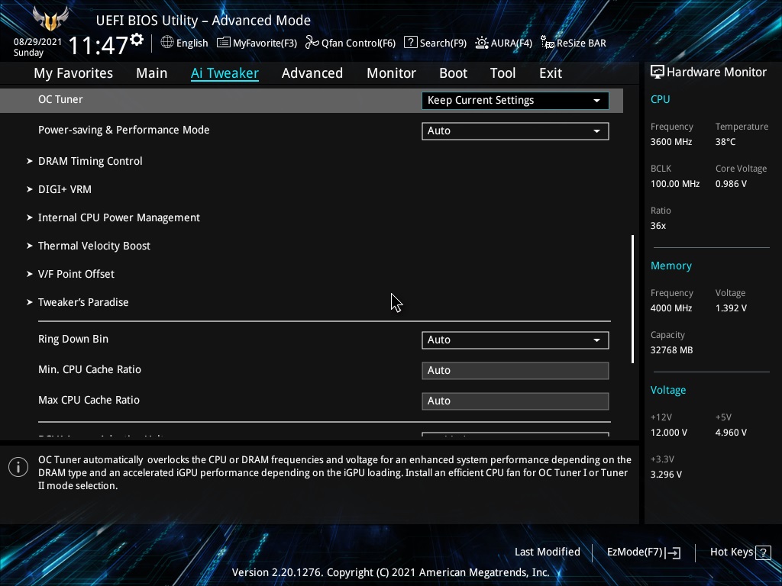Screen dimensions: 782x586
Task: Click Memory frequency value 4000 MHz
Action: [x=671, y=308]
